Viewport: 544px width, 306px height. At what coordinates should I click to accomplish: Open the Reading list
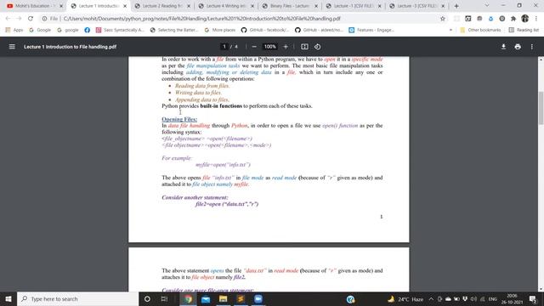click(524, 31)
